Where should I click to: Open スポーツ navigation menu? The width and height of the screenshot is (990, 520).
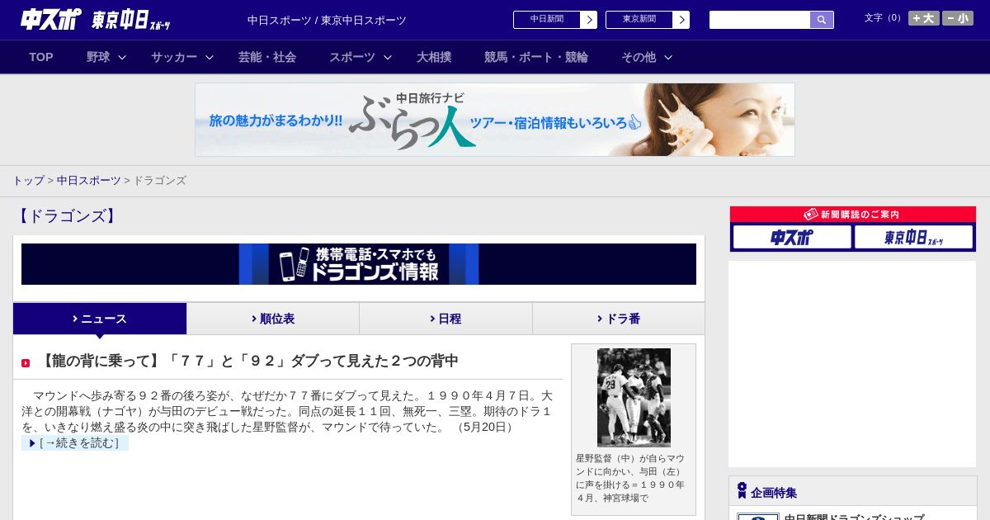click(352, 57)
